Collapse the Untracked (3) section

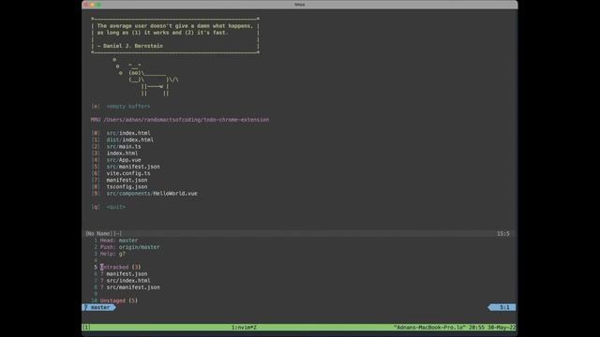[120, 267]
